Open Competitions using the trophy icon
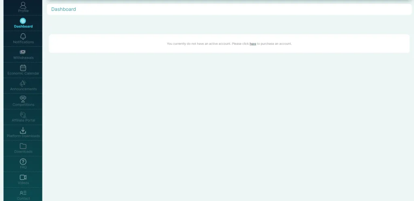 click(x=23, y=99)
